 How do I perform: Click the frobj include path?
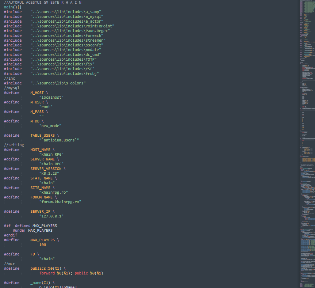65,73
